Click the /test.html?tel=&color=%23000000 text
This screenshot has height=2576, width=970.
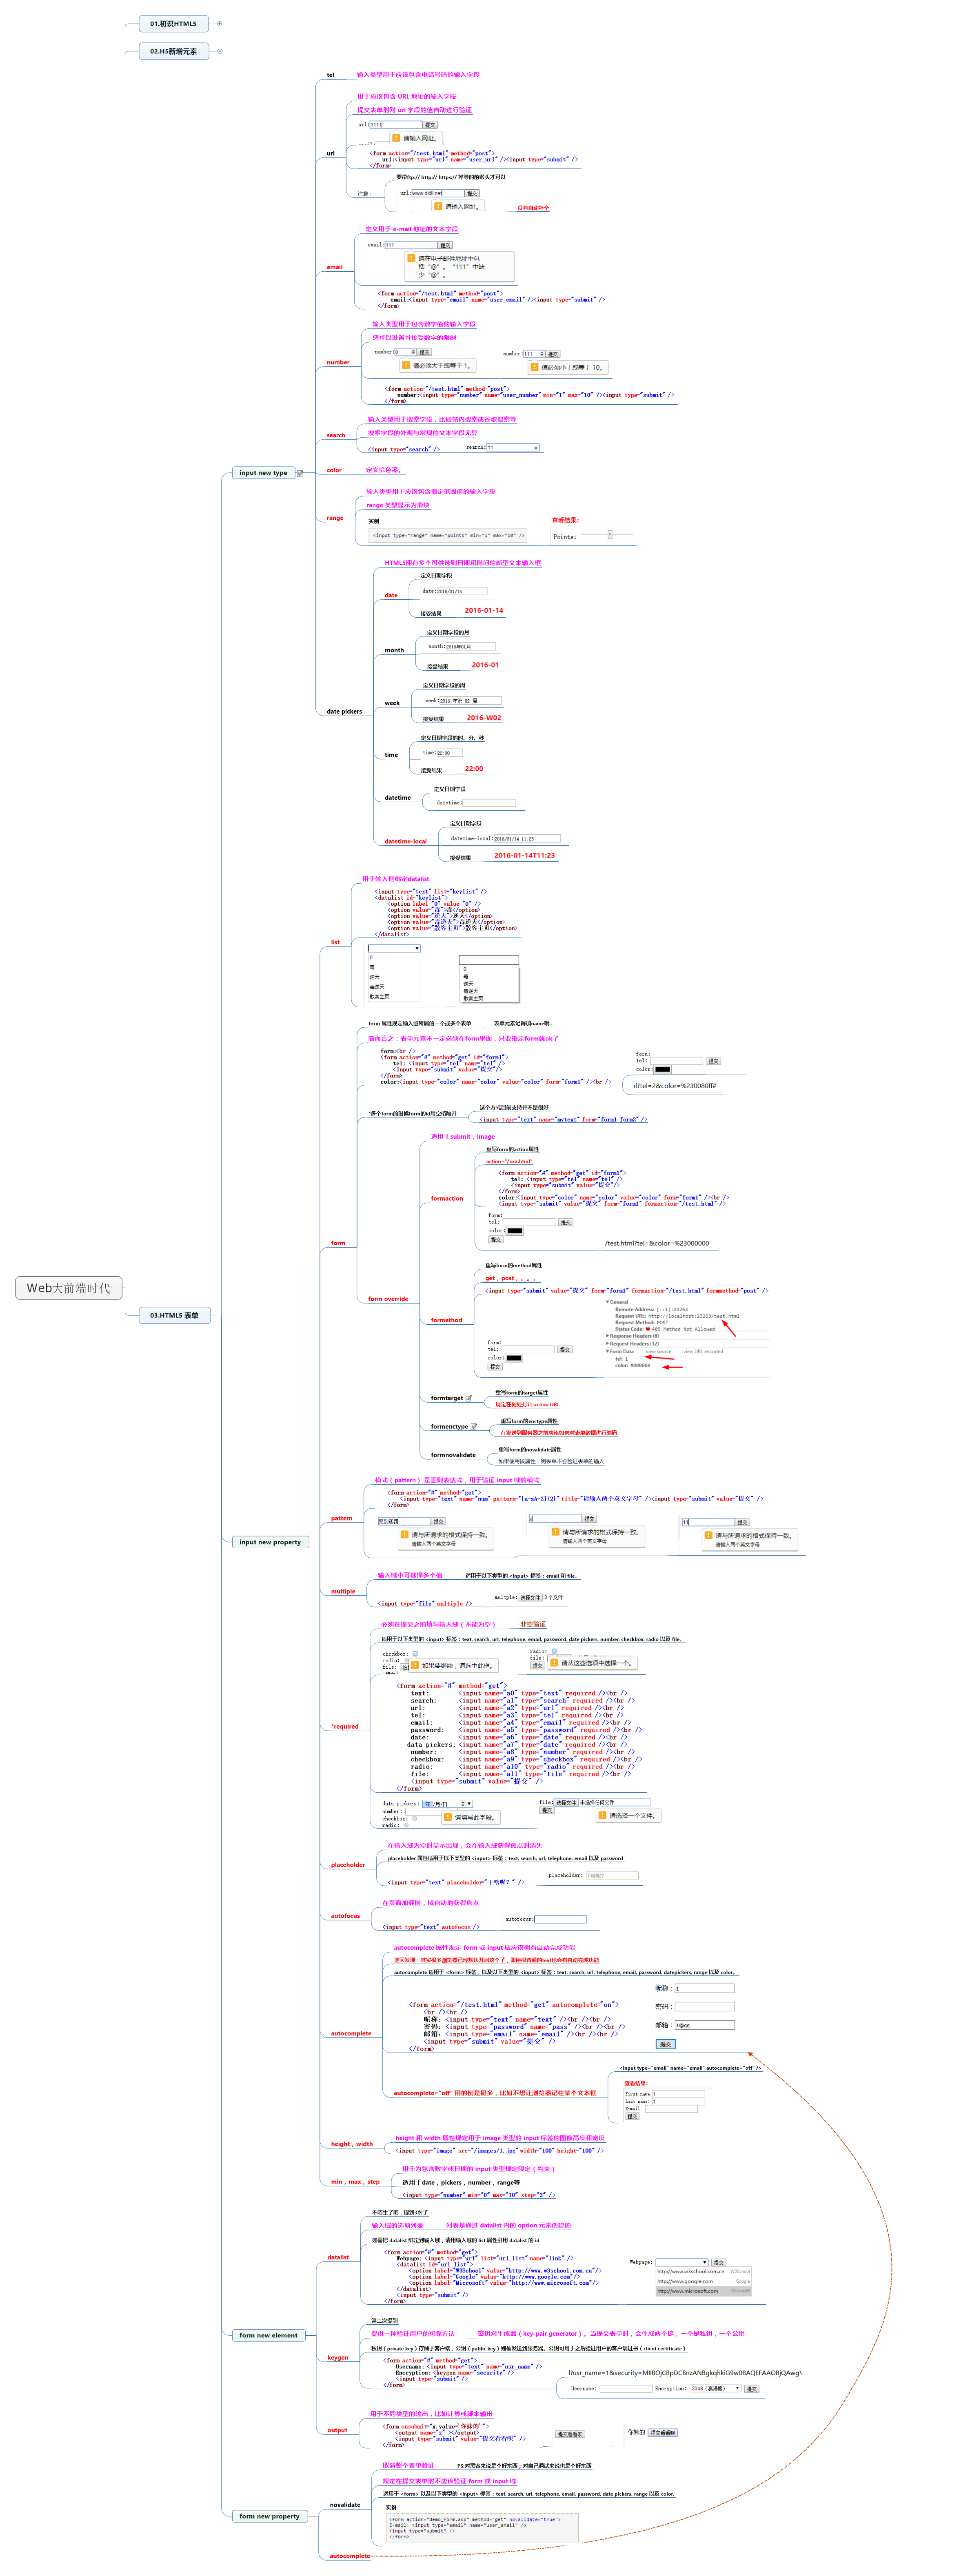click(x=657, y=1243)
